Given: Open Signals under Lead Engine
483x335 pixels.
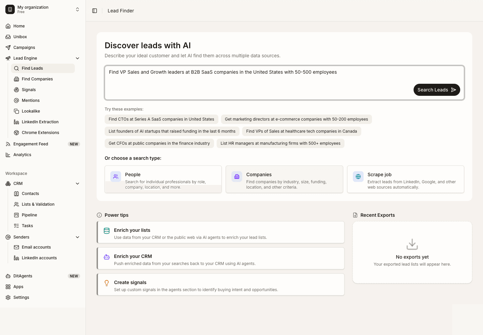Looking at the screenshot, I should pyautogui.click(x=43, y=90).
